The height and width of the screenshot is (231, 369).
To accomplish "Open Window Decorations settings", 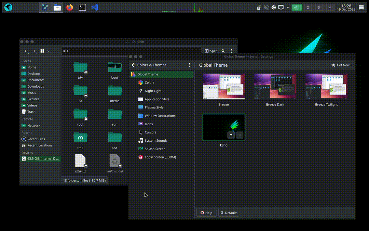I will pos(161,116).
